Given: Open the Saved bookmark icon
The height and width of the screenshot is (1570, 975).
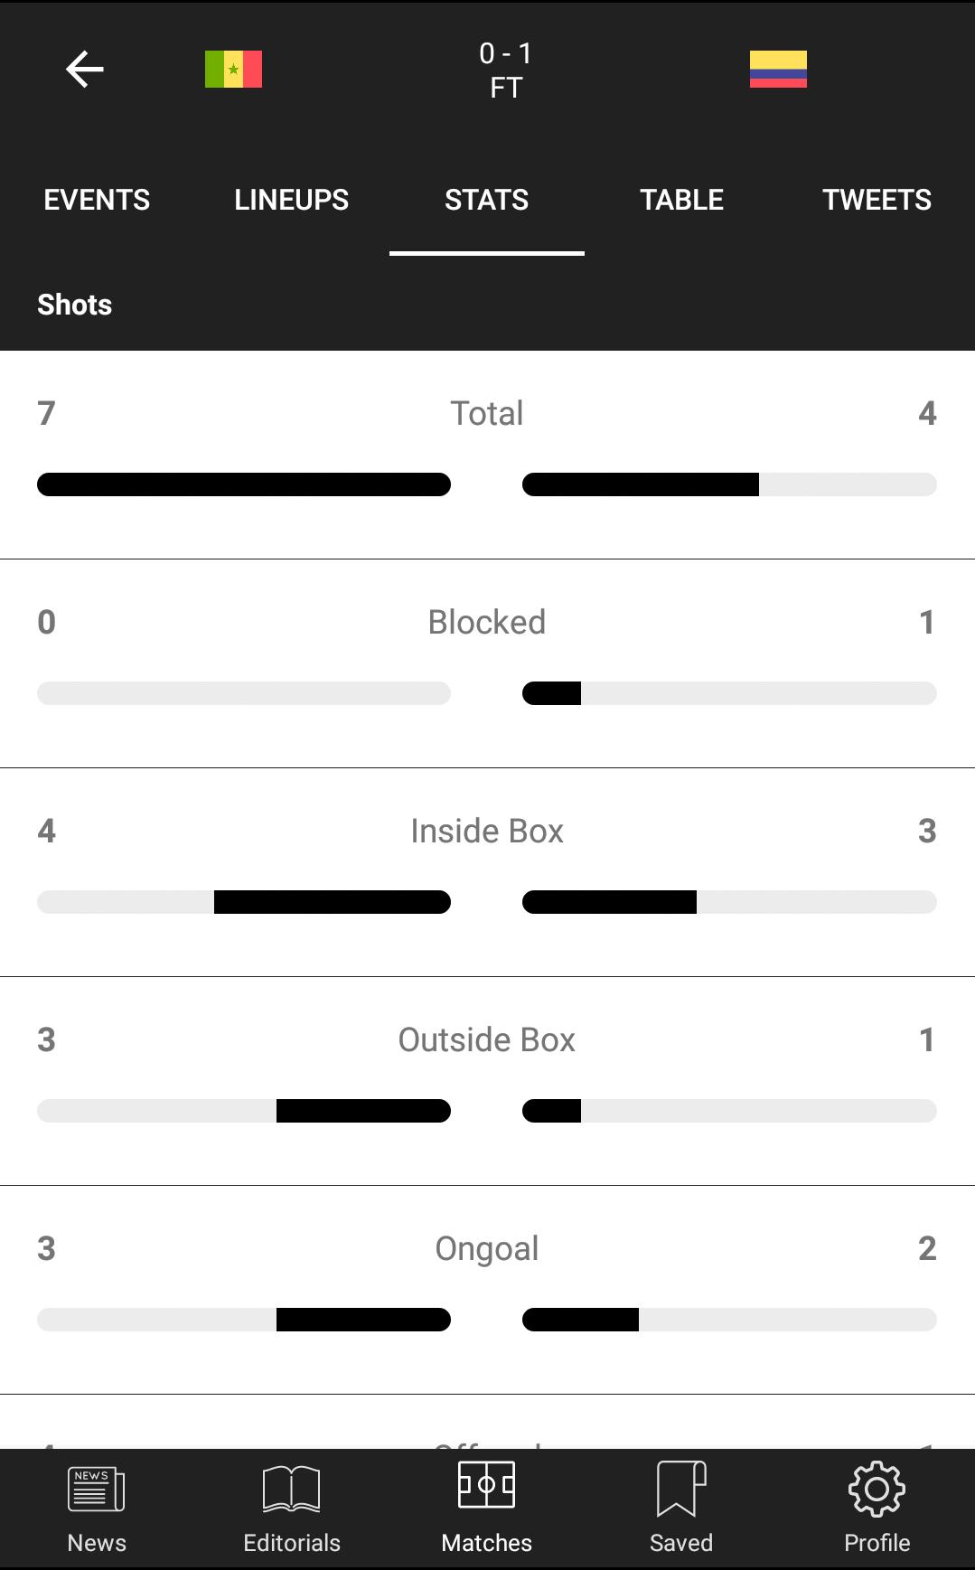Looking at the screenshot, I should click(681, 1489).
